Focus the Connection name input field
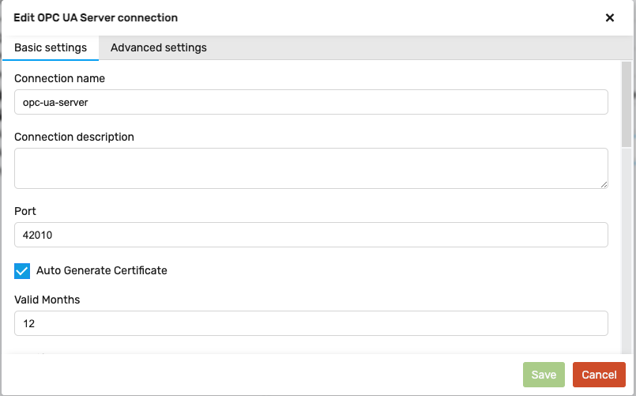 pyautogui.click(x=311, y=102)
